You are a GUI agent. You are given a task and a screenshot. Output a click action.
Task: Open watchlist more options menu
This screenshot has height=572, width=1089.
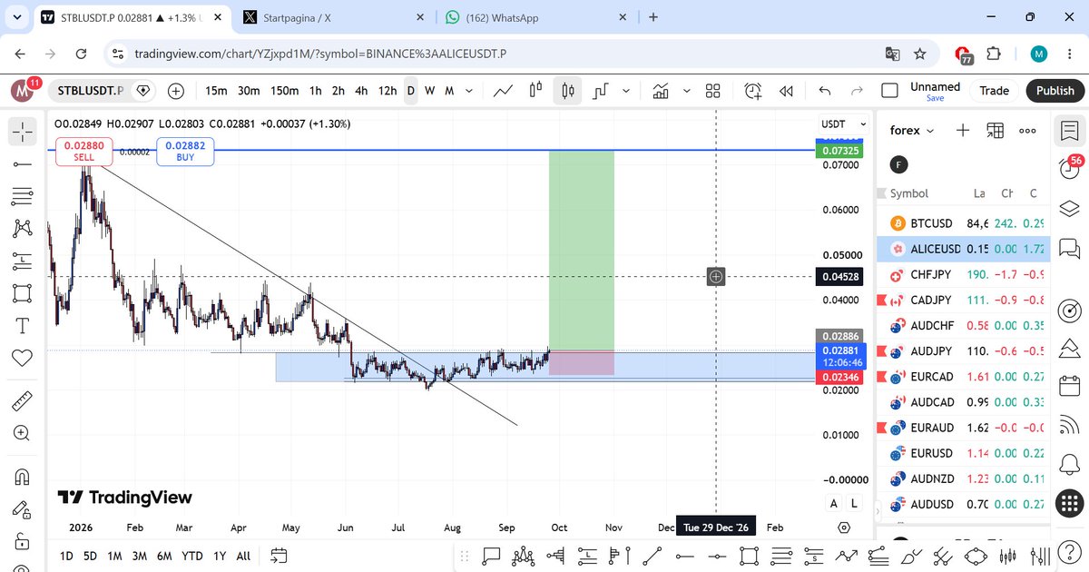pyautogui.click(x=1027, y=131)
